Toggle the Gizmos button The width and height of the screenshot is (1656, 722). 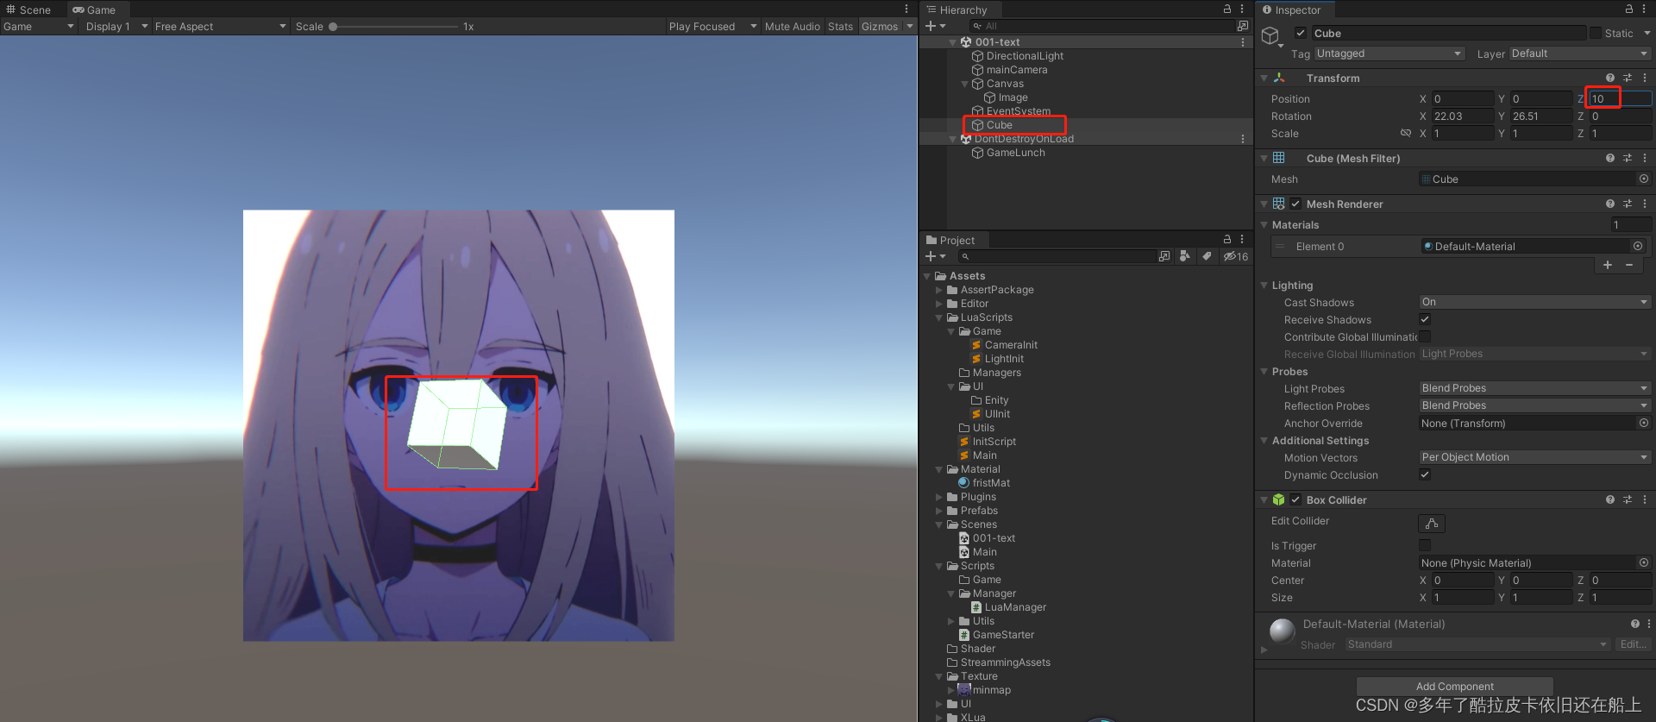click(880, 27)
